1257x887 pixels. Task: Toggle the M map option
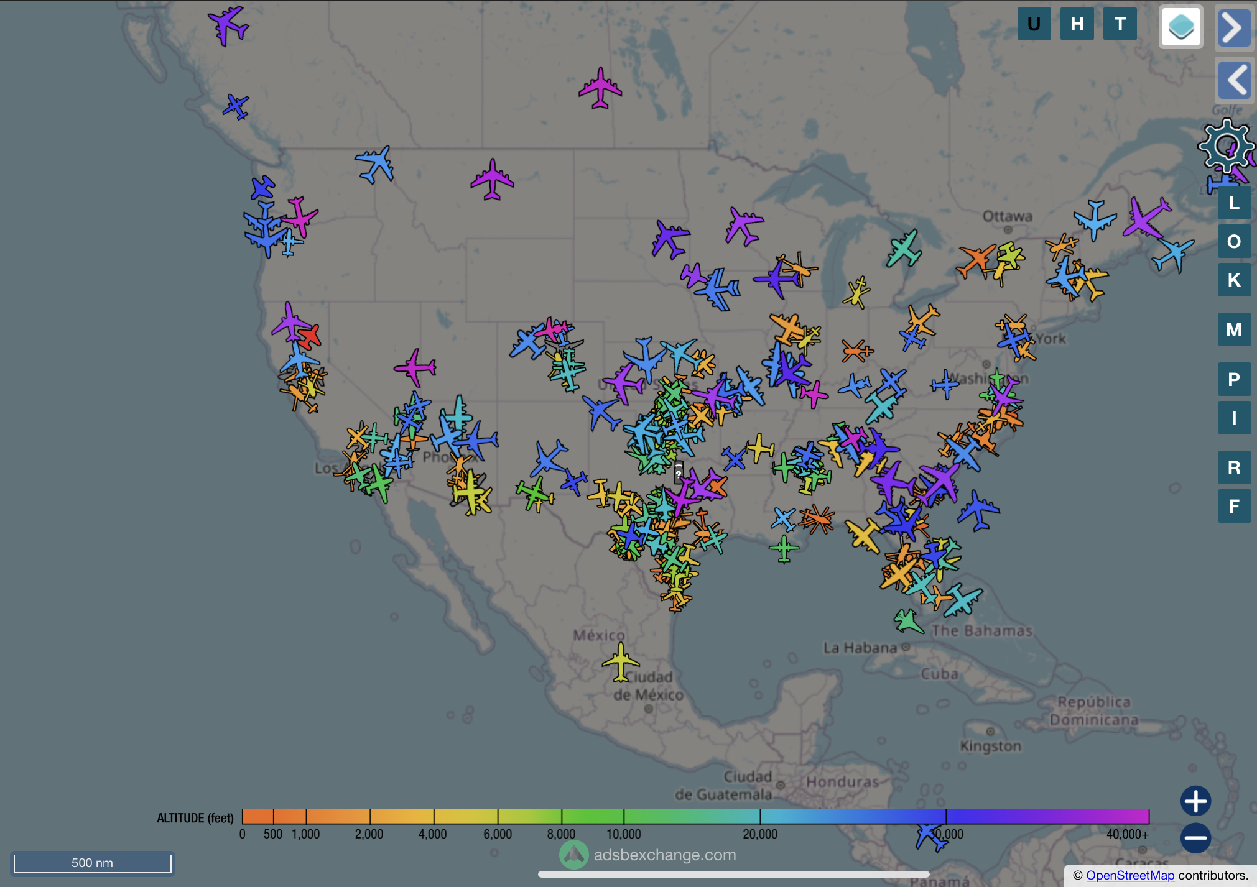1234,329
